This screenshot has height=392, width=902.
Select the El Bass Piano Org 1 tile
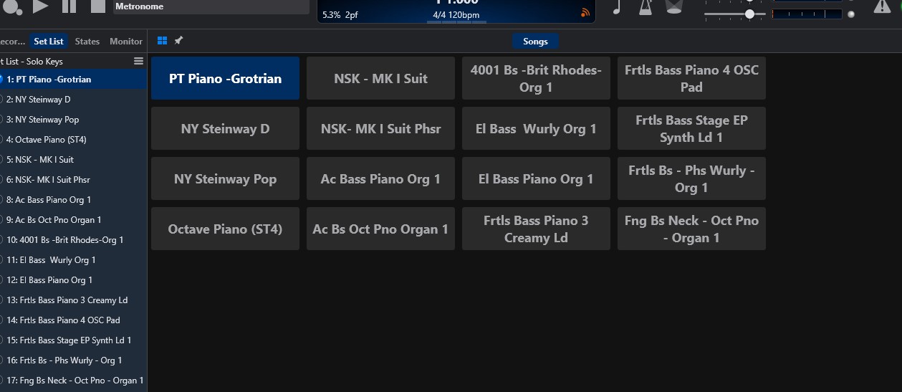pos(536,178)
